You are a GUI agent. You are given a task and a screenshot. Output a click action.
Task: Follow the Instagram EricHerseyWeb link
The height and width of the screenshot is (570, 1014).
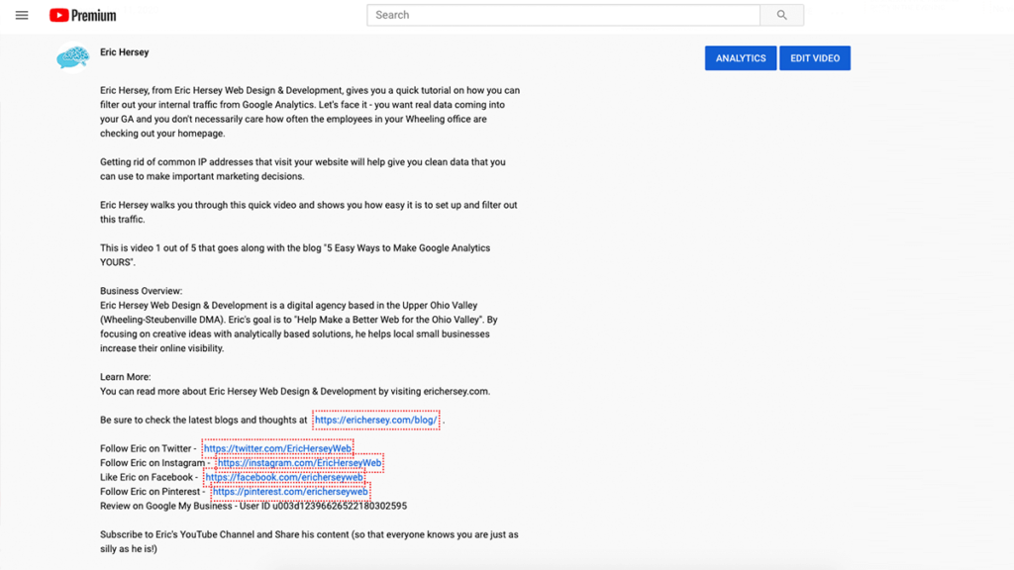[x=299, y=463]
